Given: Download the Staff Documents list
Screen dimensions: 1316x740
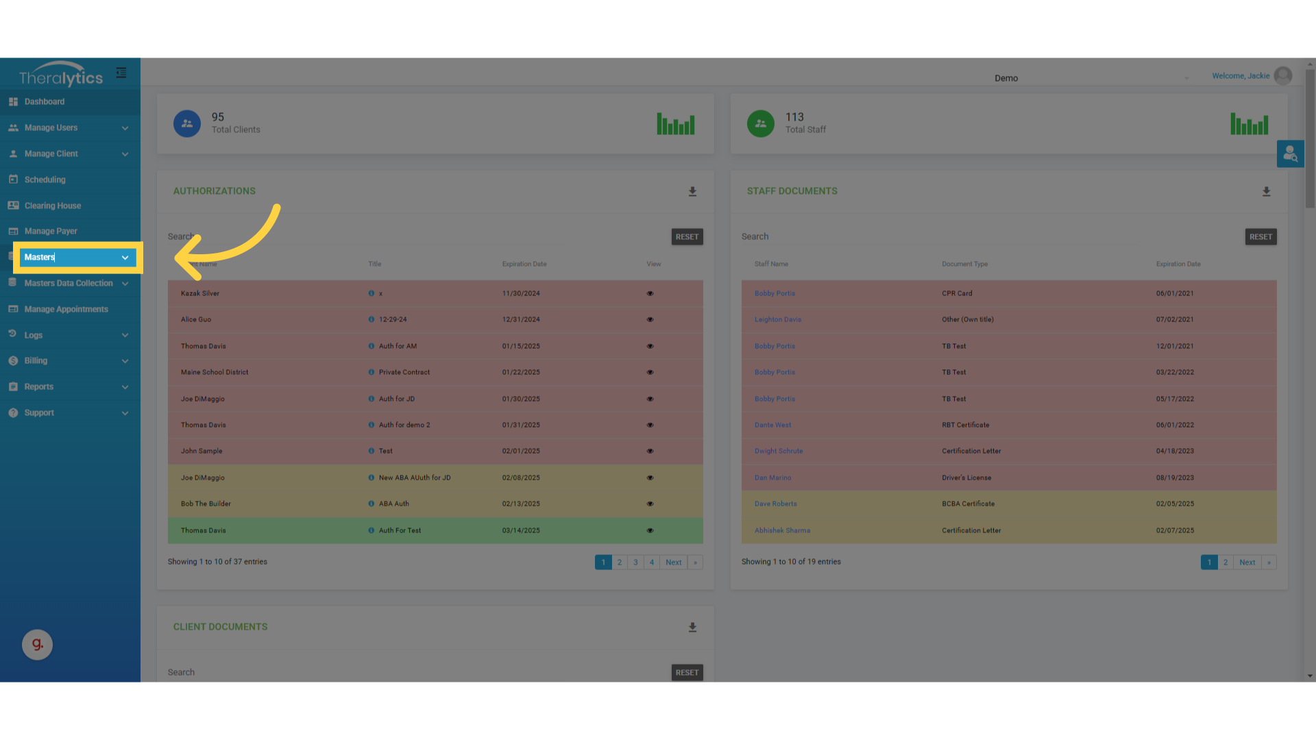Looking at the screenshot, I should (1266, 192).
